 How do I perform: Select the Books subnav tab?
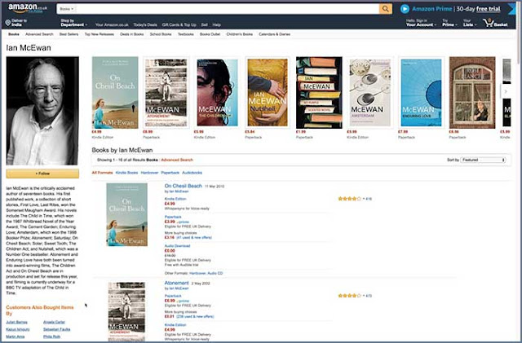(x=14, y=34)
